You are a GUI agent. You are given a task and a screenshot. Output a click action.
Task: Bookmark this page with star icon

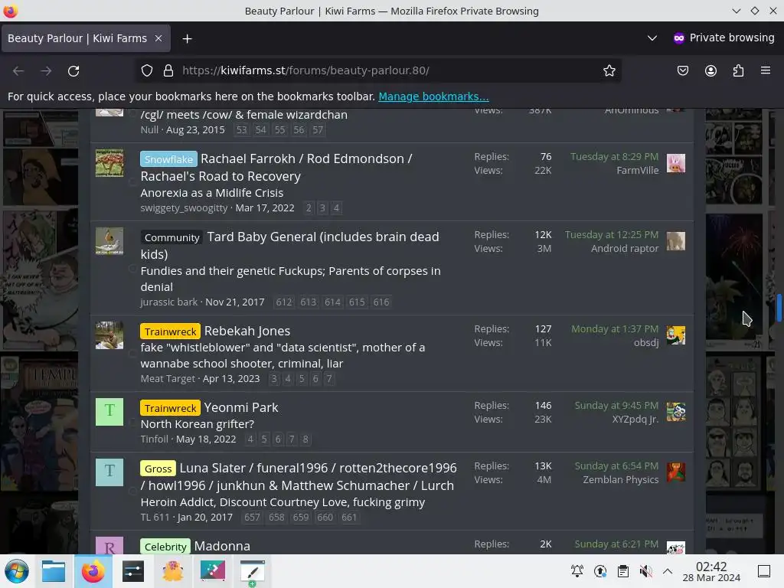[609, 70]
